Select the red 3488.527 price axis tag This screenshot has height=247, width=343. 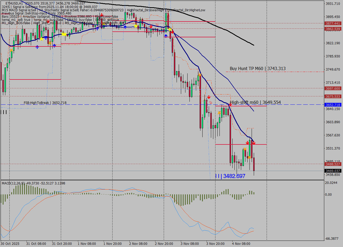[333, 164]
